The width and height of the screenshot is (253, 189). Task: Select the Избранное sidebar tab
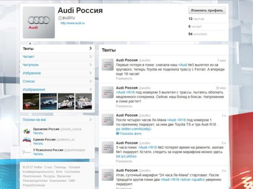[57, 73]
